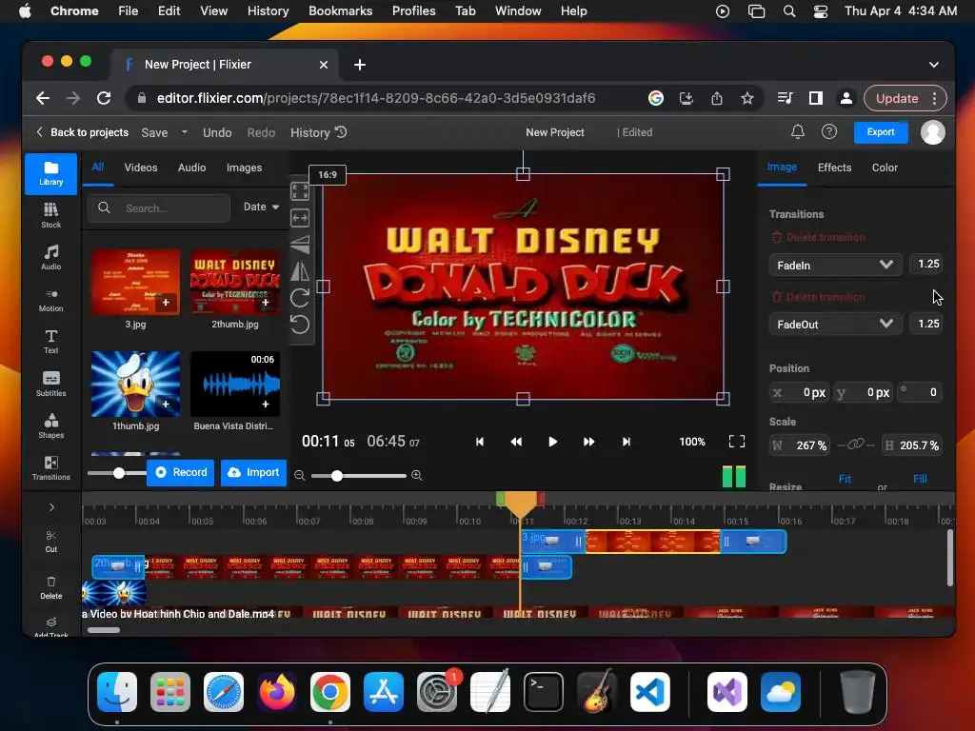The width and height of the screenshot is (975, 731).
Task: Fast forward the preview playback
Action: [x=588, y=442]
